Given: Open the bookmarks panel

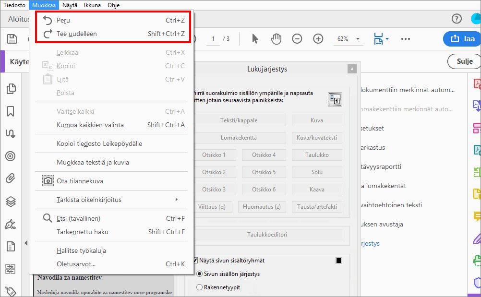Looking at the screenshot, I should pos(11,111).
